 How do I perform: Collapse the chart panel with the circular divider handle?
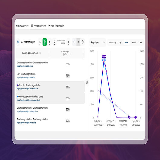pos(87,83)
